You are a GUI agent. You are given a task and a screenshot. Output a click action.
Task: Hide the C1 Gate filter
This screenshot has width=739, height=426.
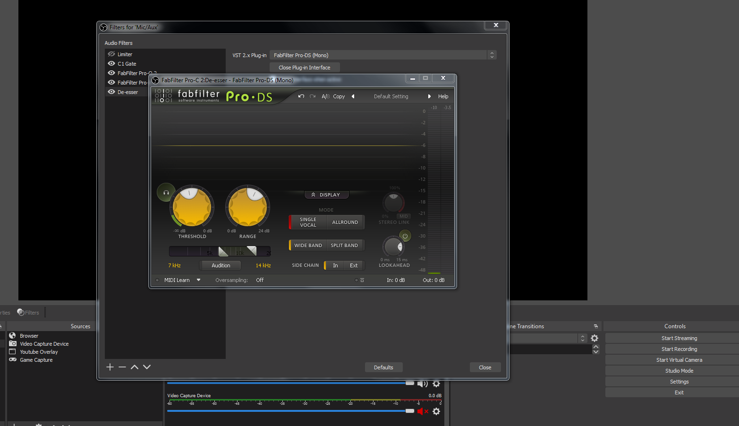coord(111,64)
